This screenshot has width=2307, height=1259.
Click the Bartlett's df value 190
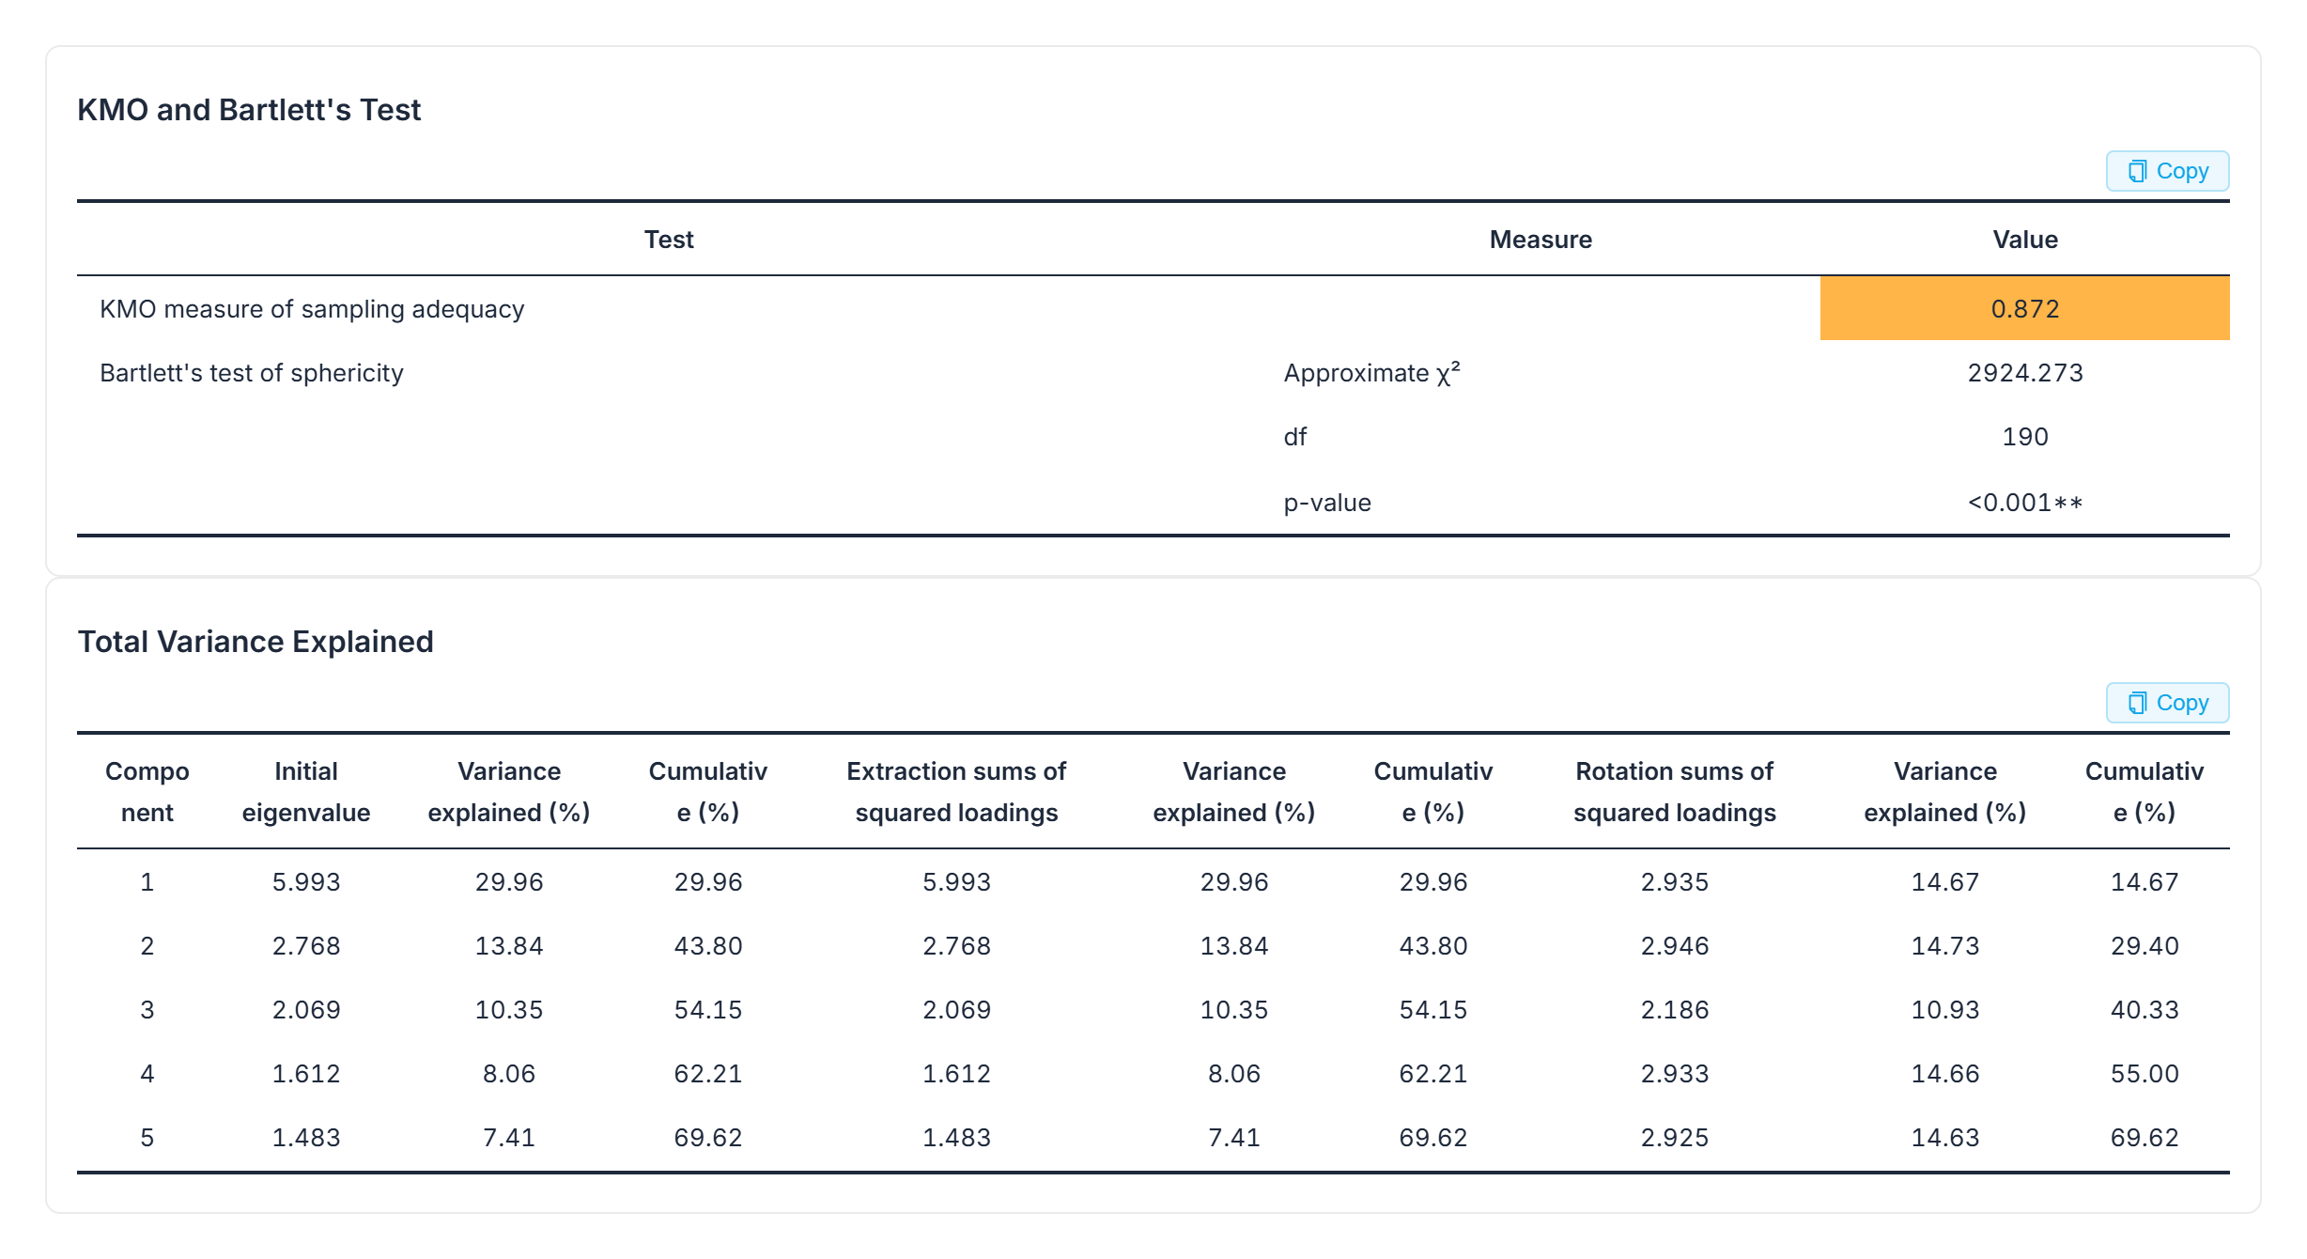tap(2024, 437)
